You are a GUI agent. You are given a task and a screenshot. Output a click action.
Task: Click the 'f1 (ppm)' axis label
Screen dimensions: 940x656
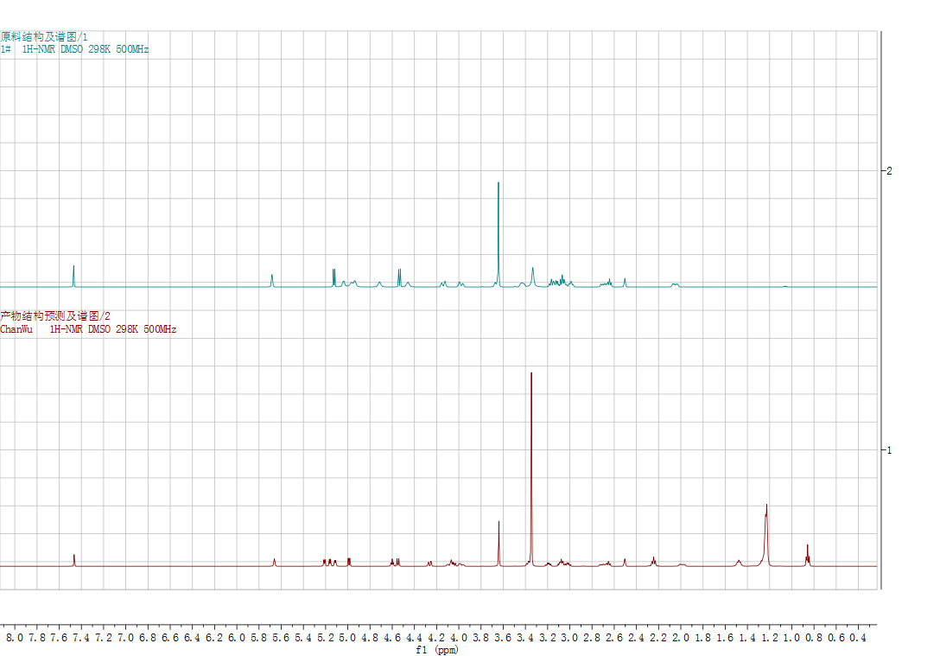437,650
